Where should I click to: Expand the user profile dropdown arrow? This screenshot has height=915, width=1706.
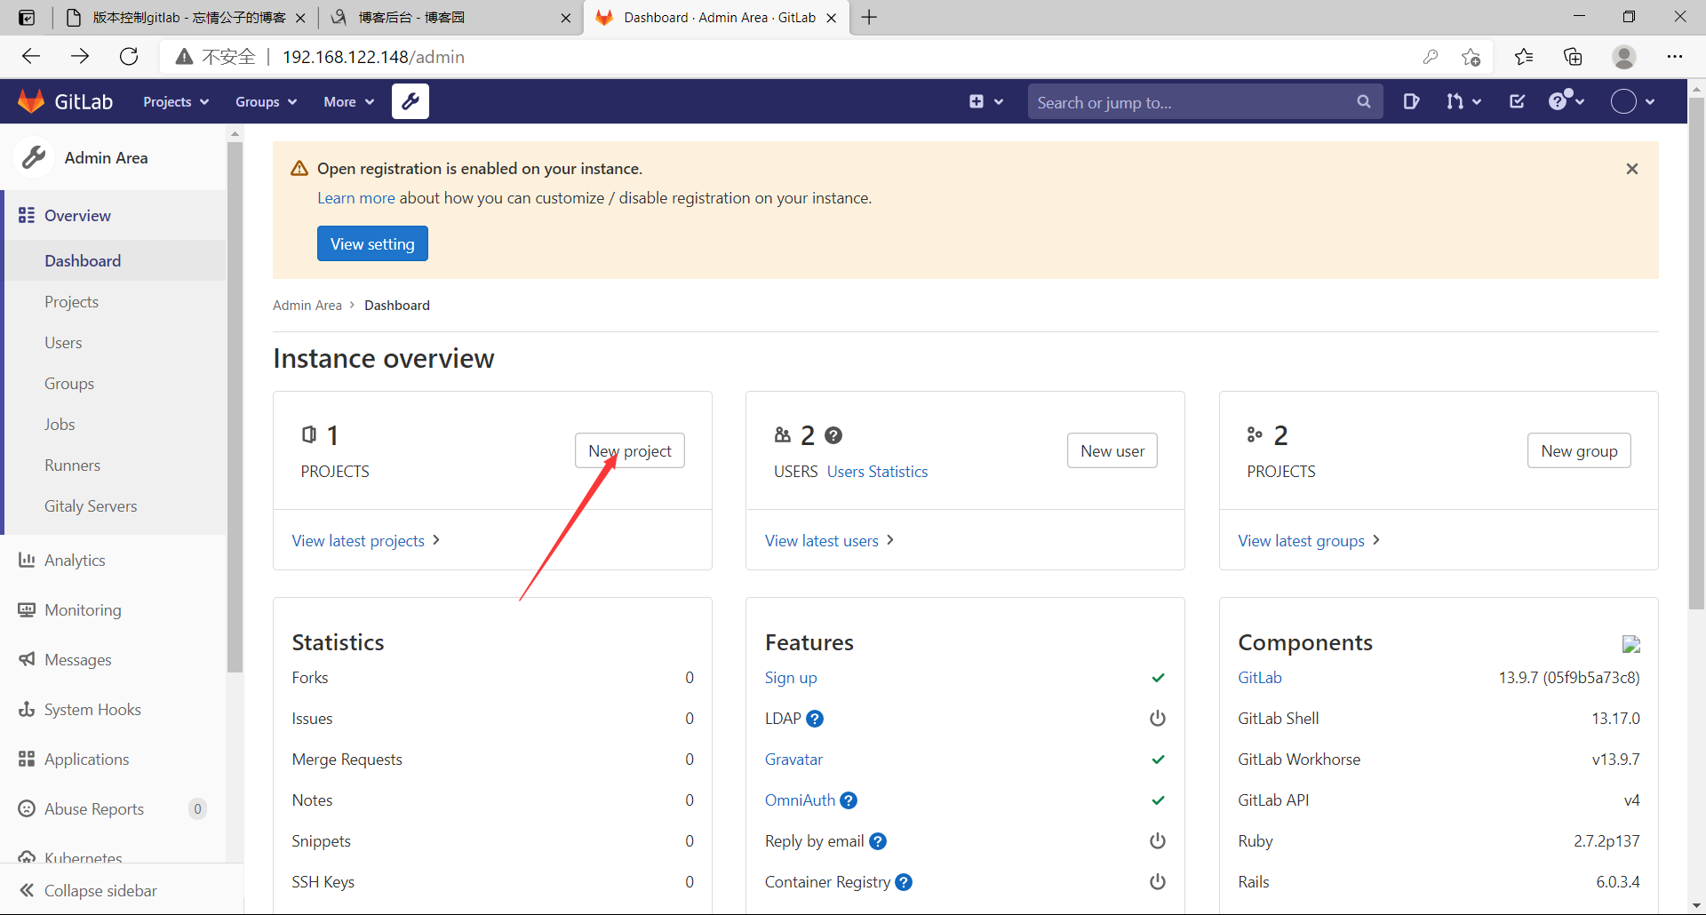[x=1650, y=102]
